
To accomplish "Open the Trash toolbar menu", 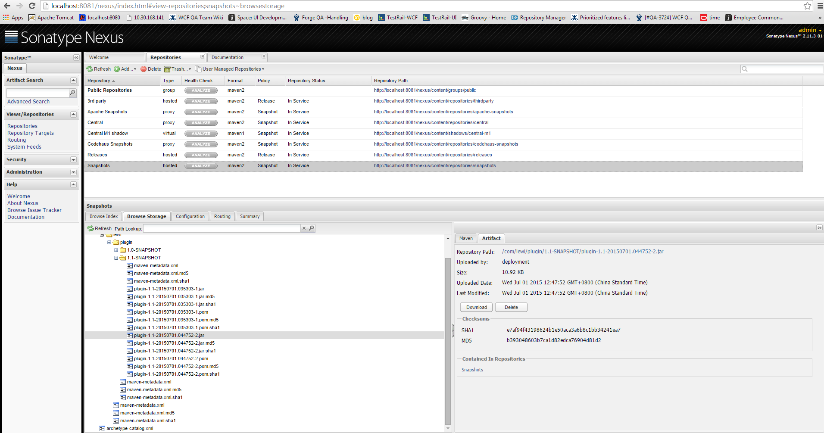I will pyautogui.click(x=178, y=69).
